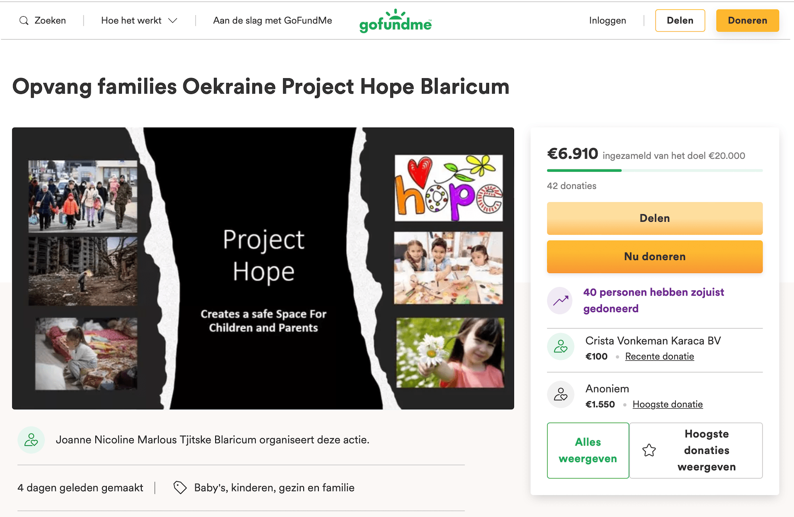The image size is (794, 517).
Task: Open the 'Recente donatie' link
Action: [659, 356]
